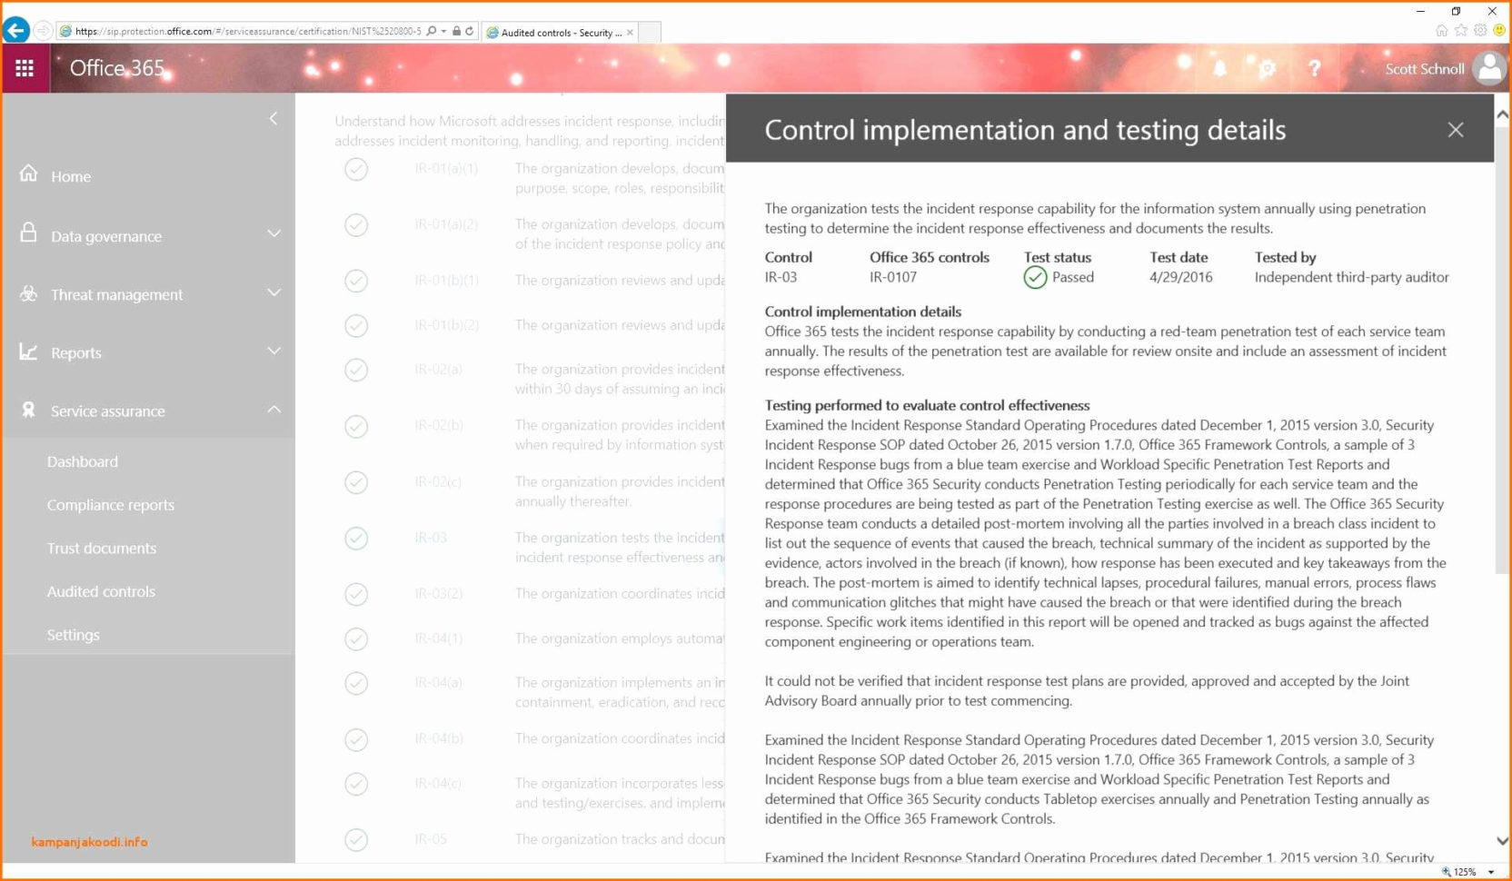Click the browser feedback smiley icon
Viewport: 1512px width, 881px height.
(x=1499, y=30)
